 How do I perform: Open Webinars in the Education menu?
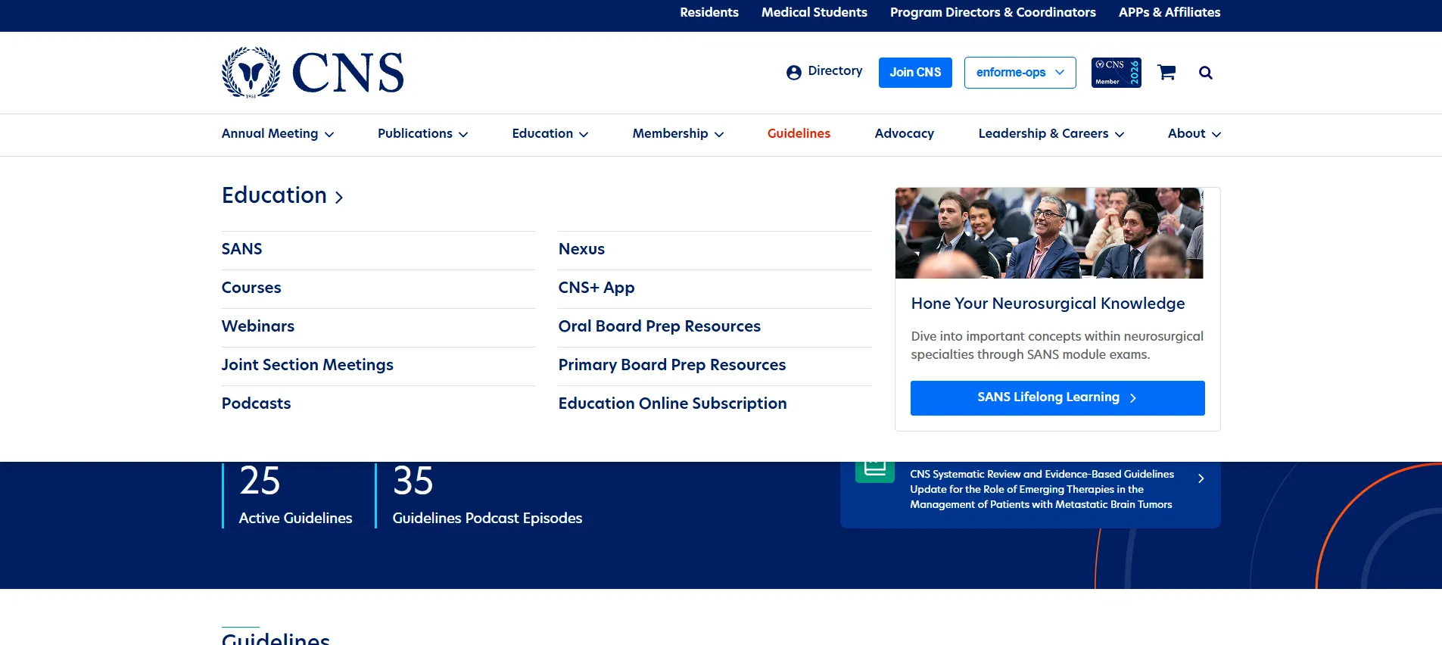coord(258,326)
